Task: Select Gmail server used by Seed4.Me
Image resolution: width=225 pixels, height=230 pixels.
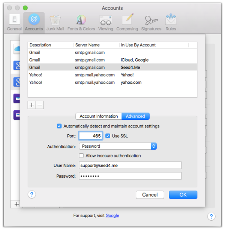Action: pyautogui.click(x=112, y=67)
